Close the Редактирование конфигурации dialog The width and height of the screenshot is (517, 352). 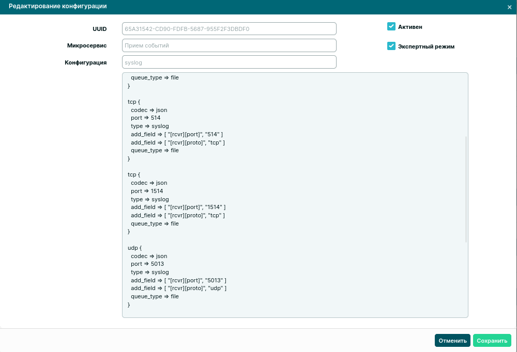(x=509, y=7)
